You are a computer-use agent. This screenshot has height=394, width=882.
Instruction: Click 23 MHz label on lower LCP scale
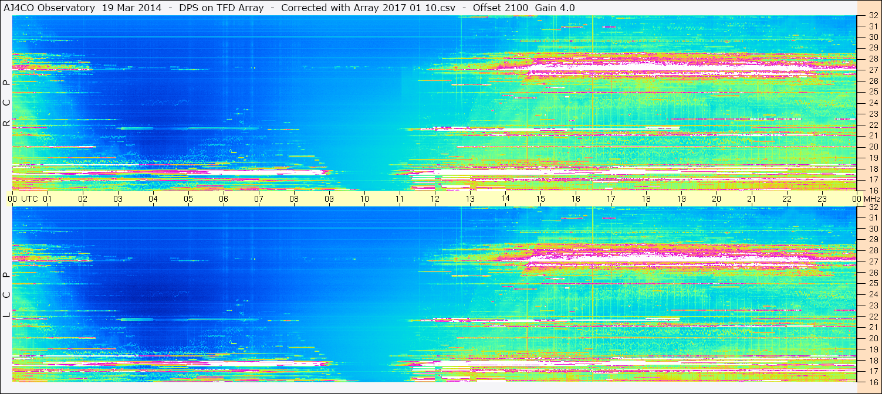click(x=873, y=305)
